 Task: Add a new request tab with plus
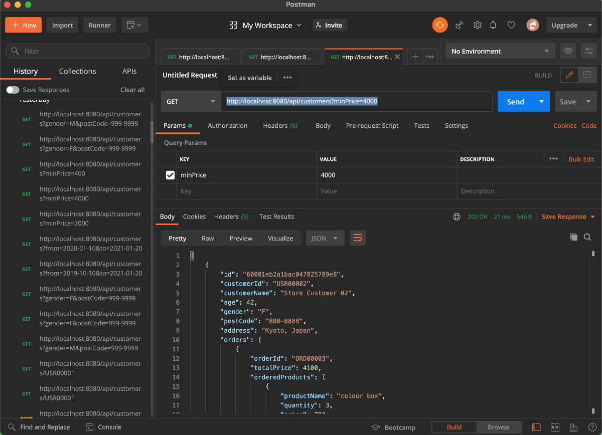pyautogui.click(x=415, y=57)
